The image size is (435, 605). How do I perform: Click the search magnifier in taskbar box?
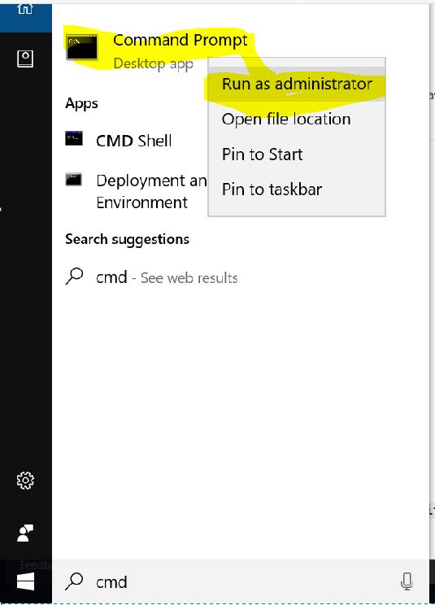74,581
